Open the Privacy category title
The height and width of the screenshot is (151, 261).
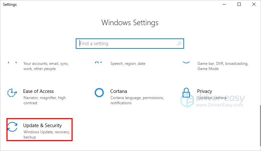tap(205, 91)
